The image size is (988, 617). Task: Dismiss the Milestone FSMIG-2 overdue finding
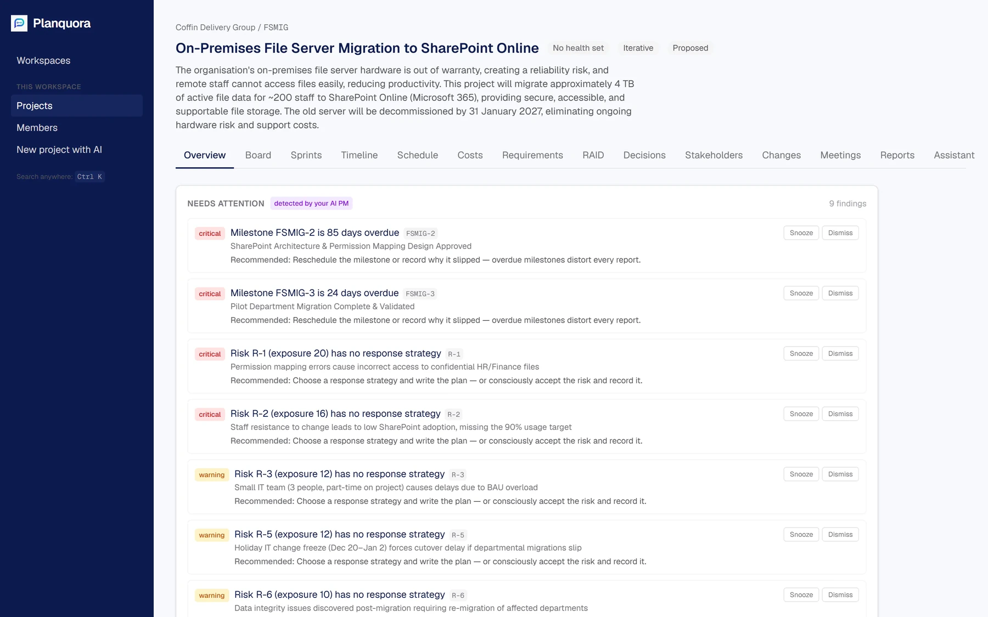point(840,233)
